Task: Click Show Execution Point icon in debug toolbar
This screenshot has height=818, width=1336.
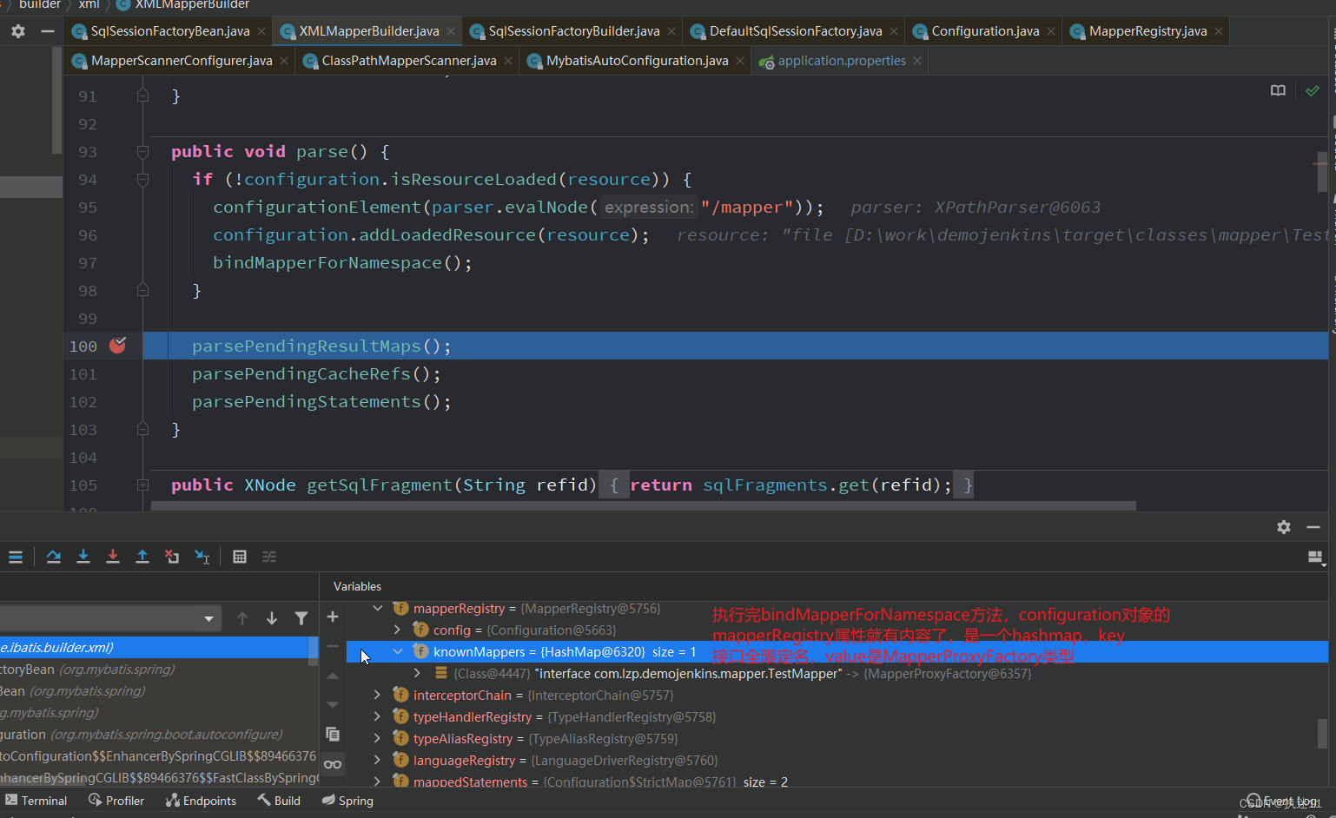Action: coord(16,557)
